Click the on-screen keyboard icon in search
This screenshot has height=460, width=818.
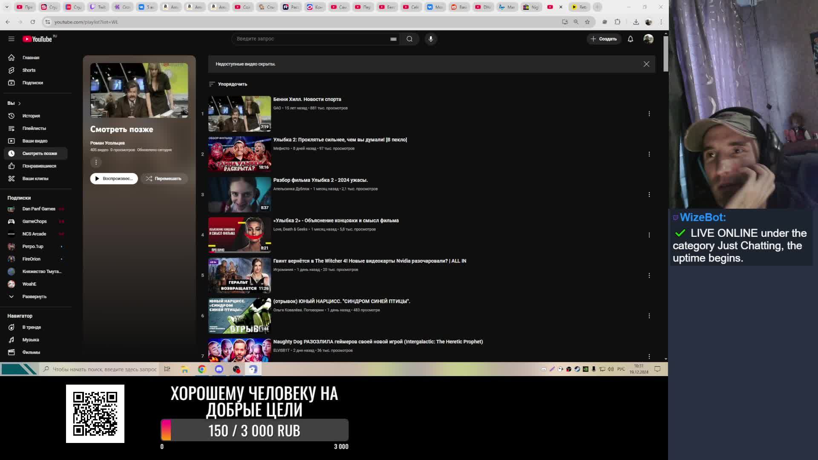tap(393, 39)
